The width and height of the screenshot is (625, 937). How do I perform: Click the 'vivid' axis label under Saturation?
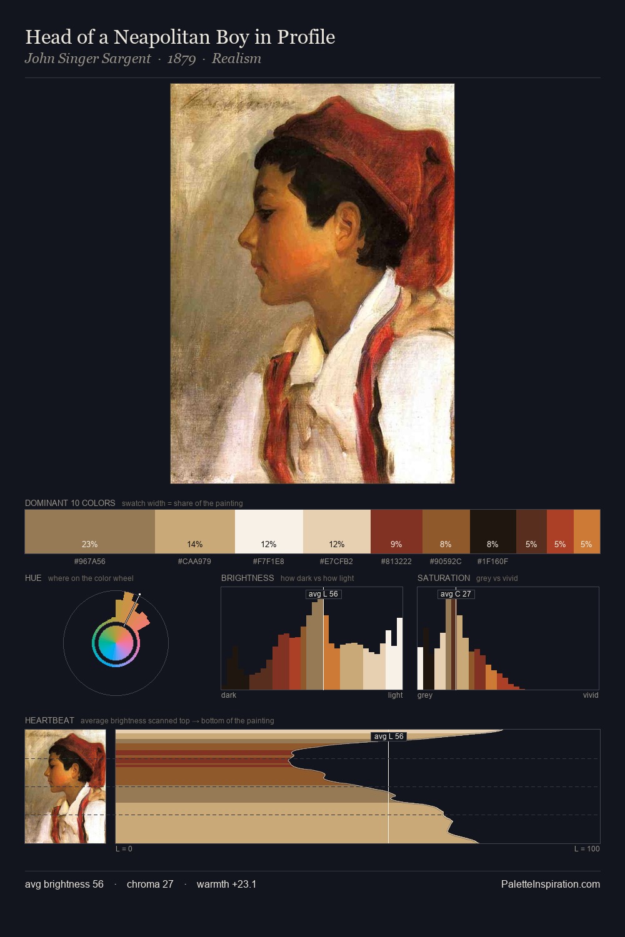[x=591, y=695]
